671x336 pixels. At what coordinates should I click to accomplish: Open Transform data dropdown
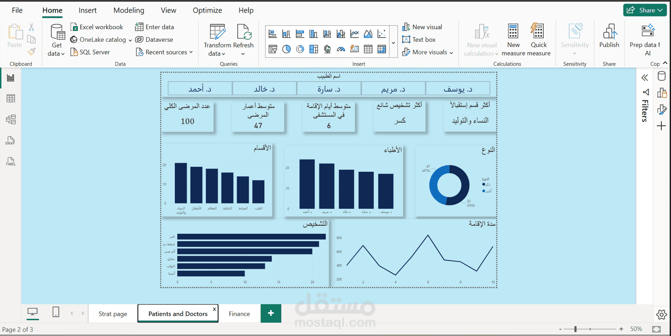click(x=217, y=40)
